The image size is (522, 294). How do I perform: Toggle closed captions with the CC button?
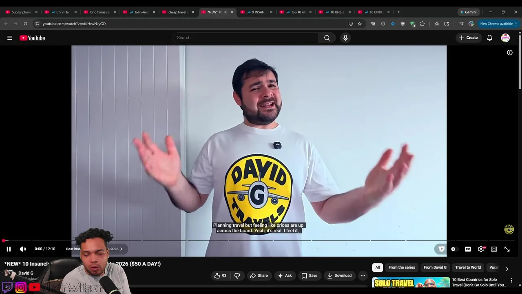tap(468, 249)
